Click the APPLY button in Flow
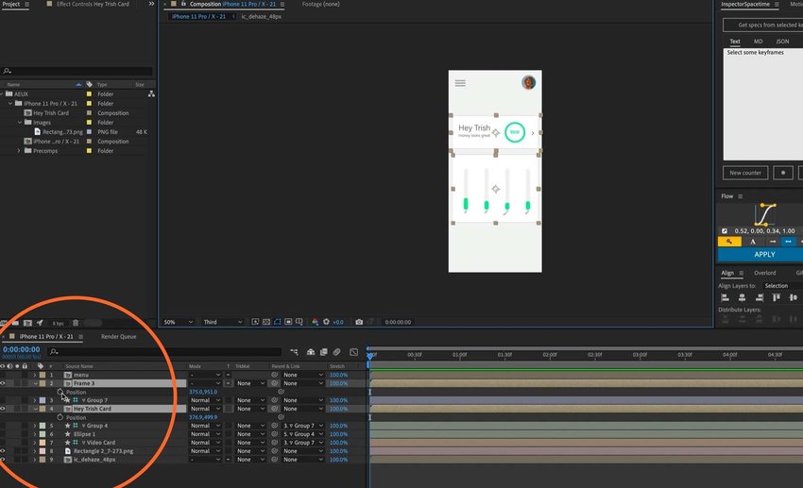803x488 pixels. click(760, 254)
